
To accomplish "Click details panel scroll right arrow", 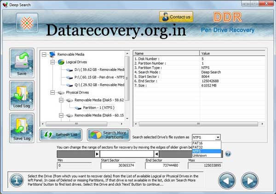I will [262, 124].
